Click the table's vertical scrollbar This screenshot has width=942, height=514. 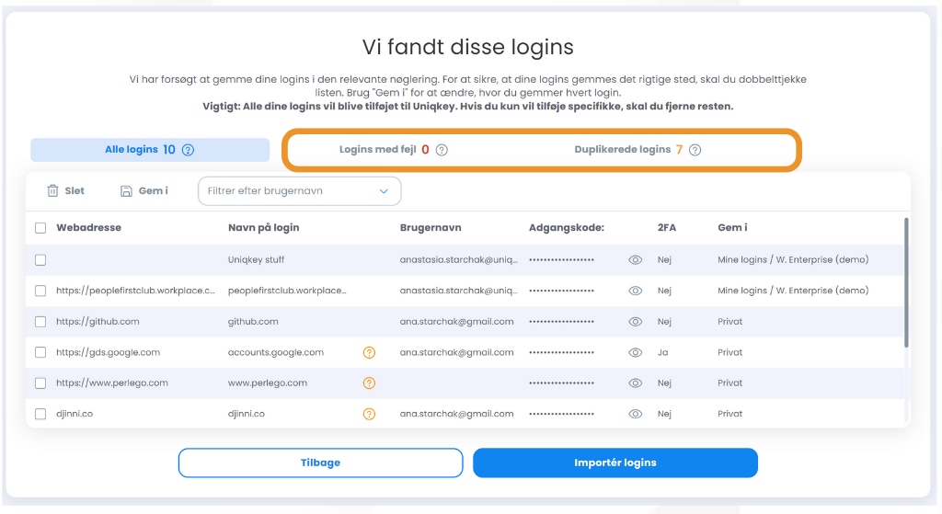click(x=906, y=282)
